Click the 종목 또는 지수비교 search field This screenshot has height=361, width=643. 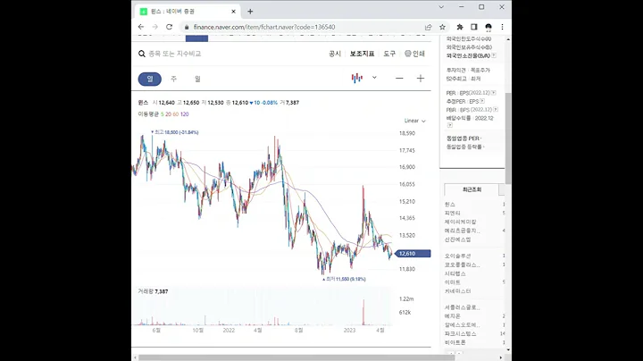pyautogui.click(x=175, y=54)
